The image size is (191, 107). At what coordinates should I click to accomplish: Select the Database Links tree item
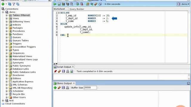point(21,69)
